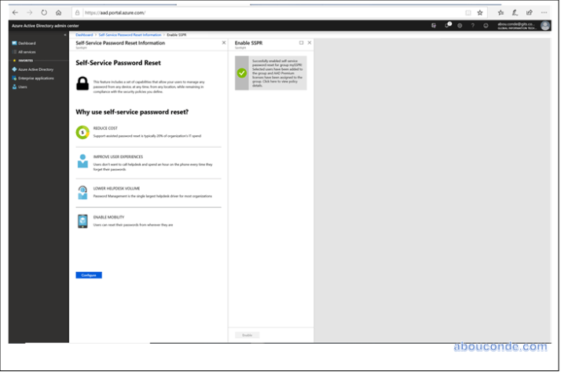The height and width of the screenshot is (372, 561).
Task: Click the user account avatar
Action: 545,25
